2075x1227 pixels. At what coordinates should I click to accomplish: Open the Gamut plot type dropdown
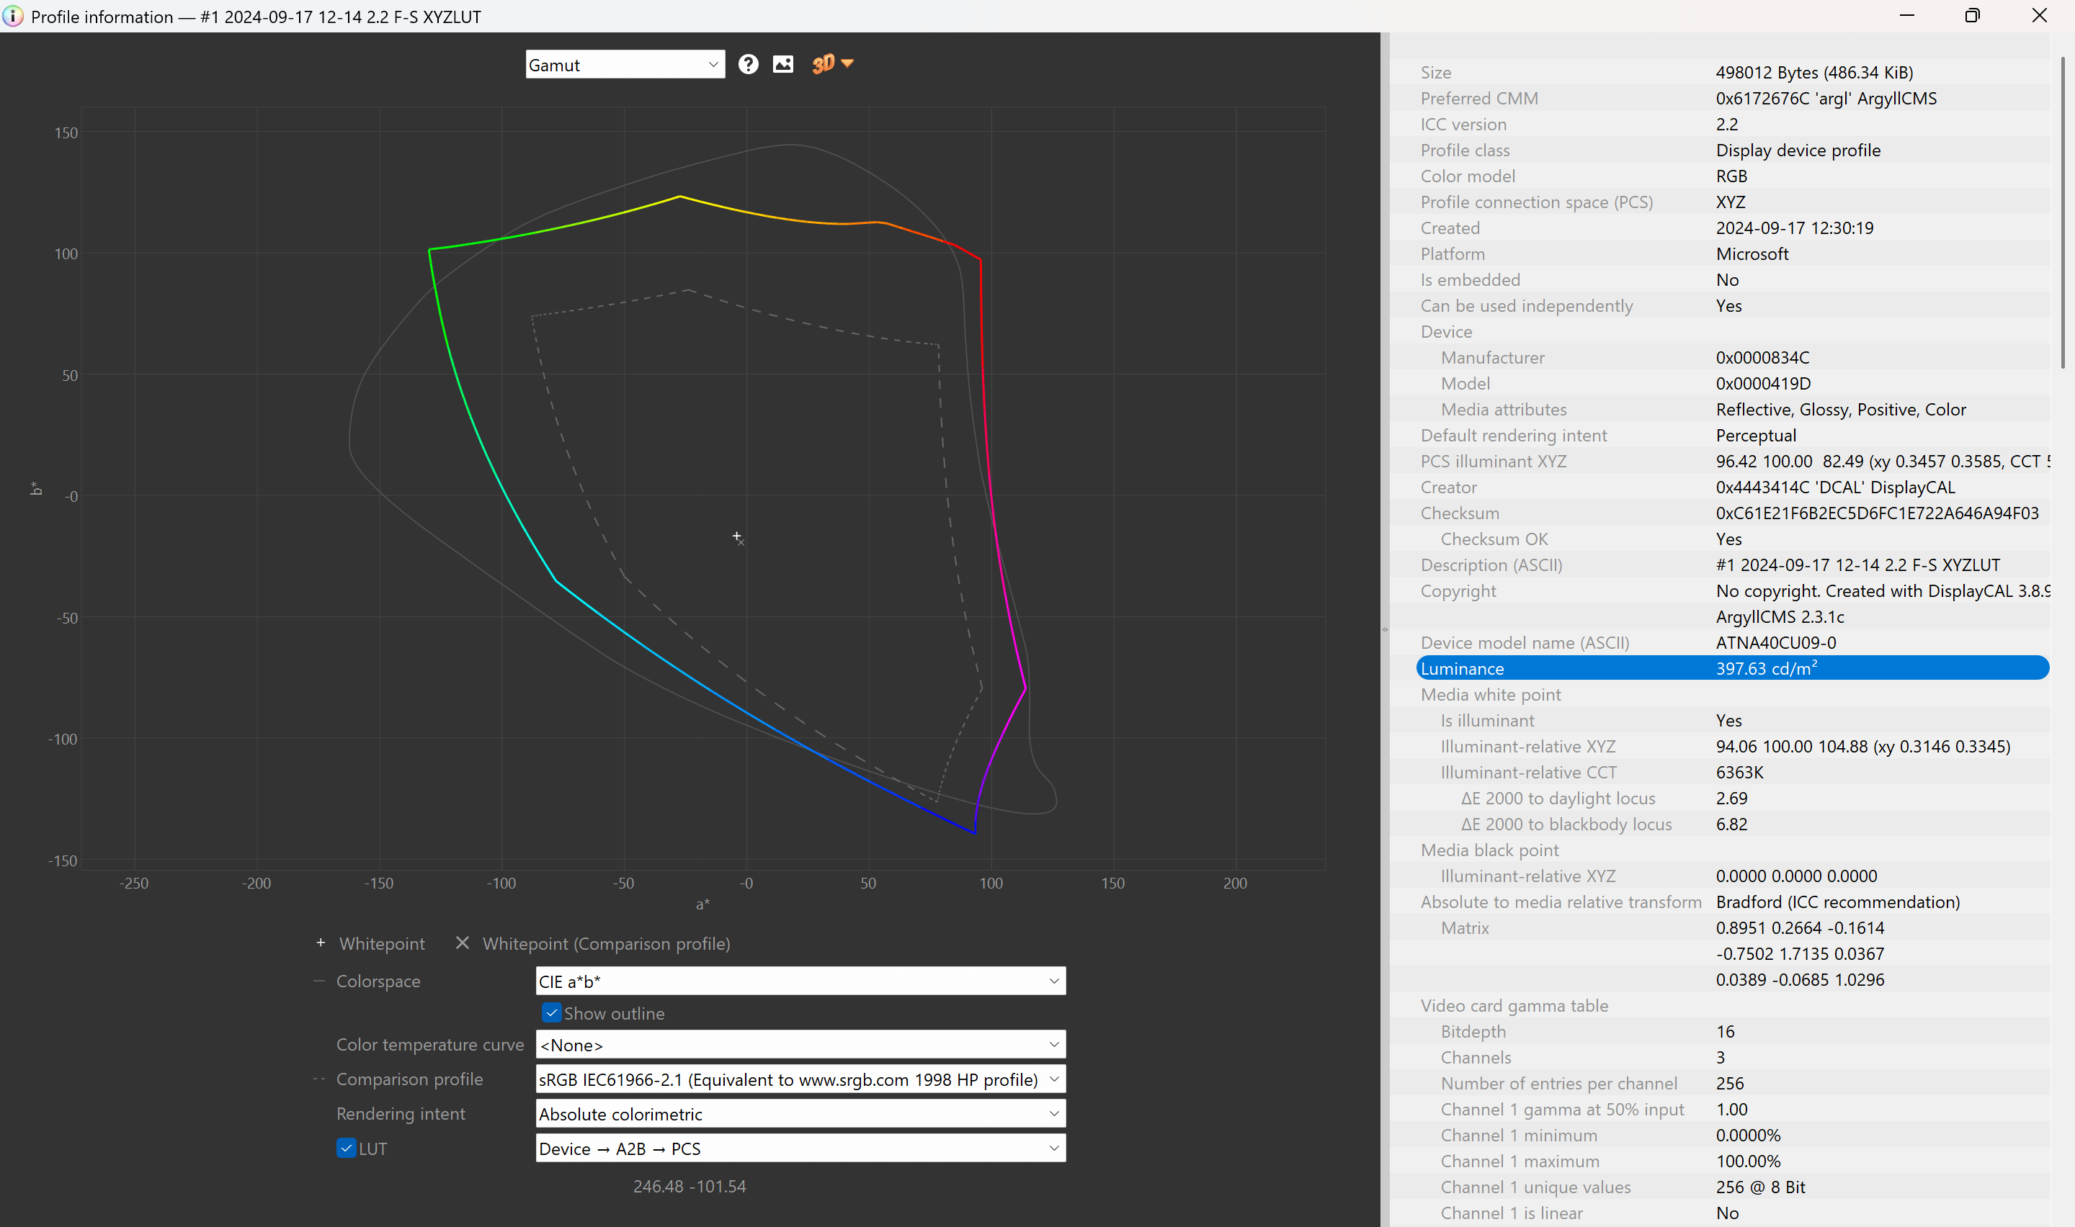(x=625, y=65)
